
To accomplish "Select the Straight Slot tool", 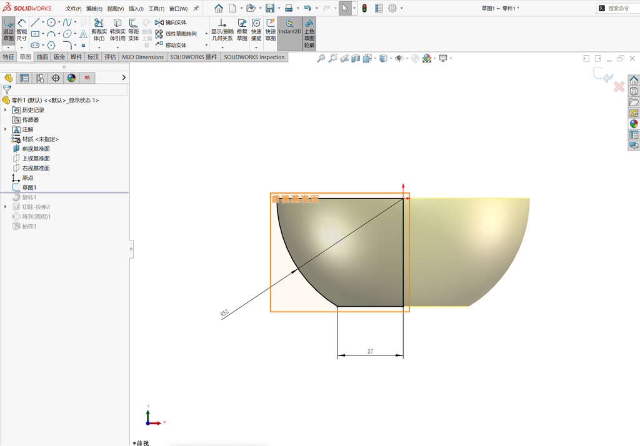I will (35, 46).
